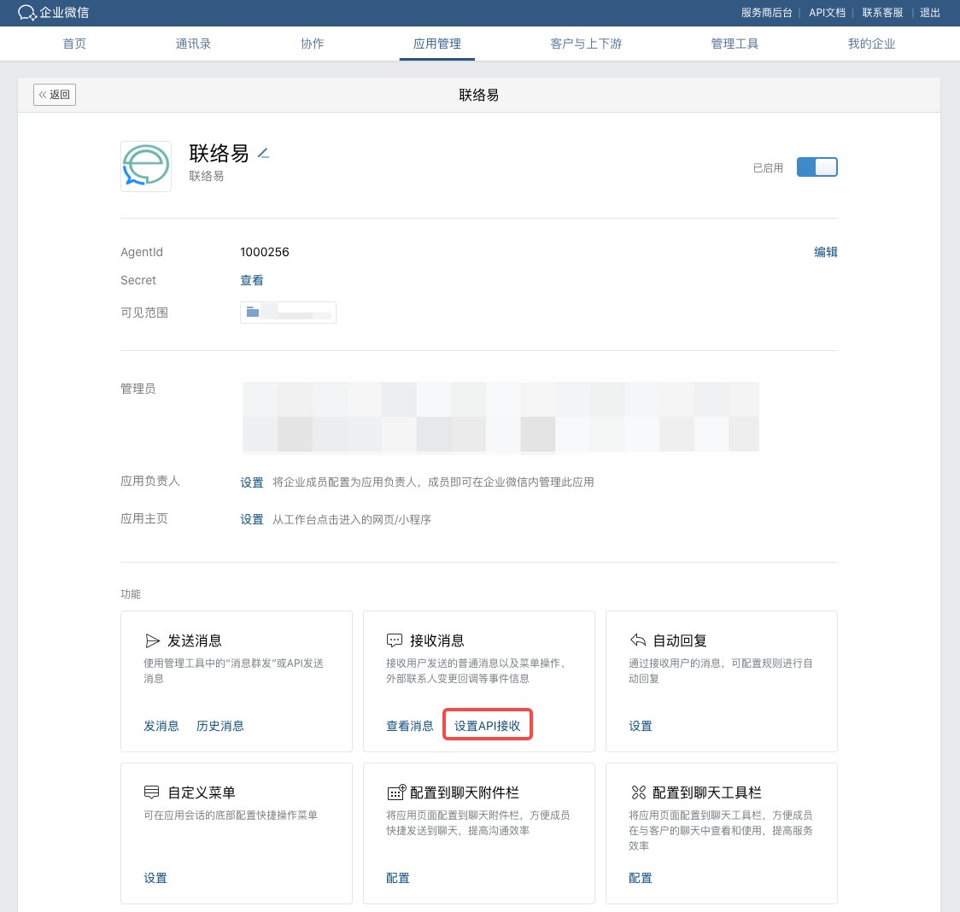Viewport: 960px width, 912px height.
Task: Open the 通讯录 tab
Action: [193, 44]
